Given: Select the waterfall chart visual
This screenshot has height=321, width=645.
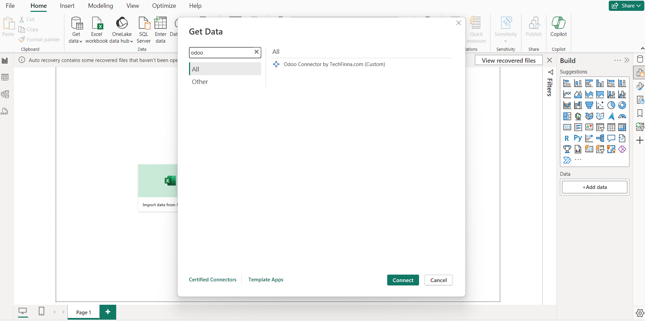Looking at the screenshot, I should click(x=578, y=105).
